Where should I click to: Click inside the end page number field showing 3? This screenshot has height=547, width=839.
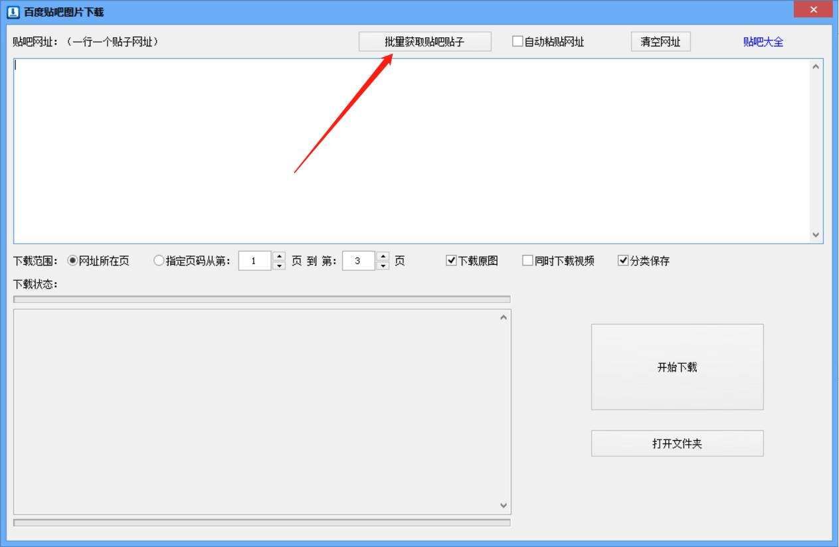tap(359, 261)
